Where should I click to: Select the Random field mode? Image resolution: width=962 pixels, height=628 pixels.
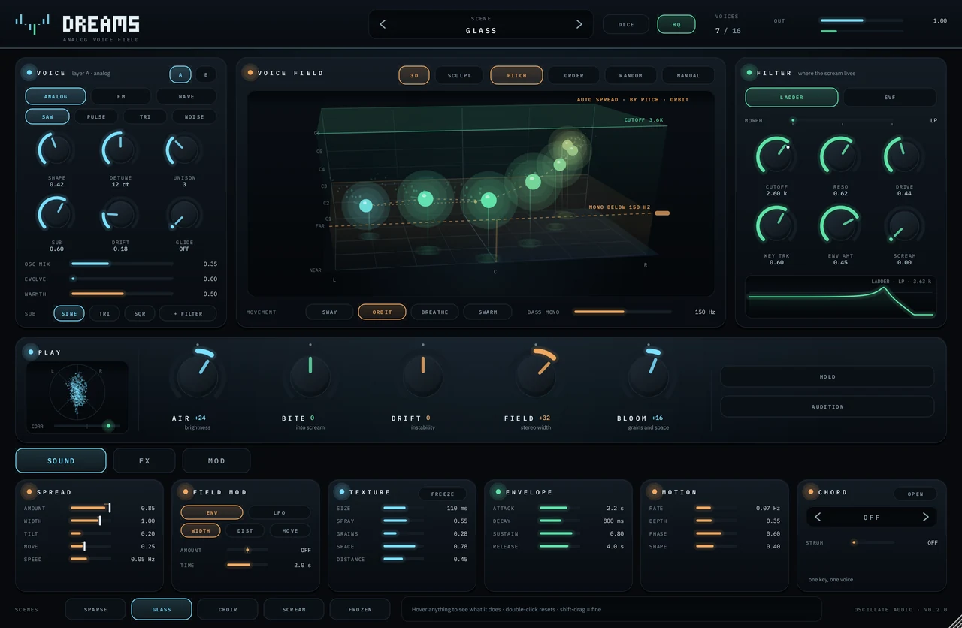(631, 75)
